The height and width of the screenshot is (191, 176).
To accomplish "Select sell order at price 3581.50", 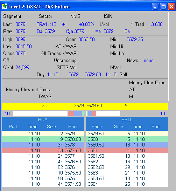I will (x=127, y=156).
